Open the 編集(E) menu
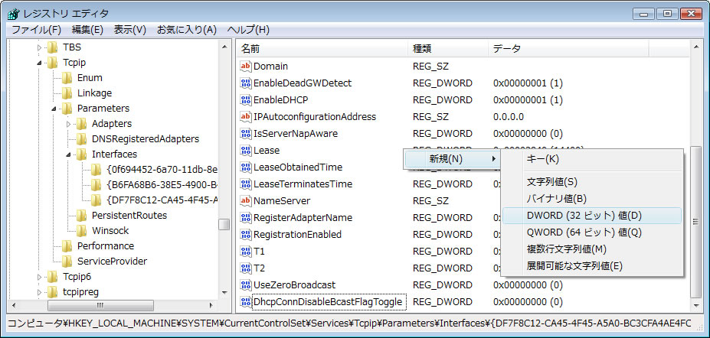This screenshot has width=710, height=338. (87, 30)
